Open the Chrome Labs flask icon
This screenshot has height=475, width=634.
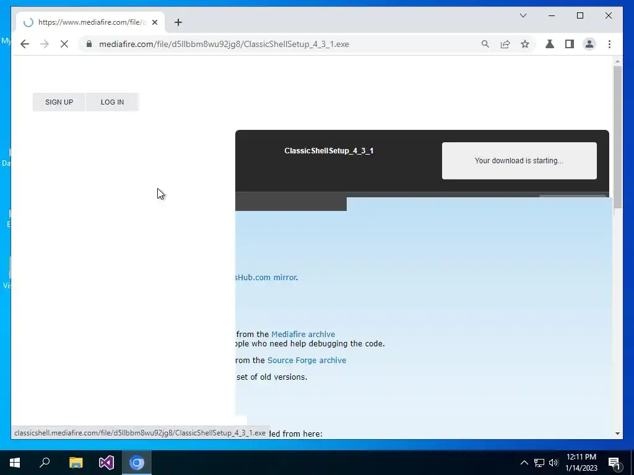pyautogui.click(x=550, y=44)
